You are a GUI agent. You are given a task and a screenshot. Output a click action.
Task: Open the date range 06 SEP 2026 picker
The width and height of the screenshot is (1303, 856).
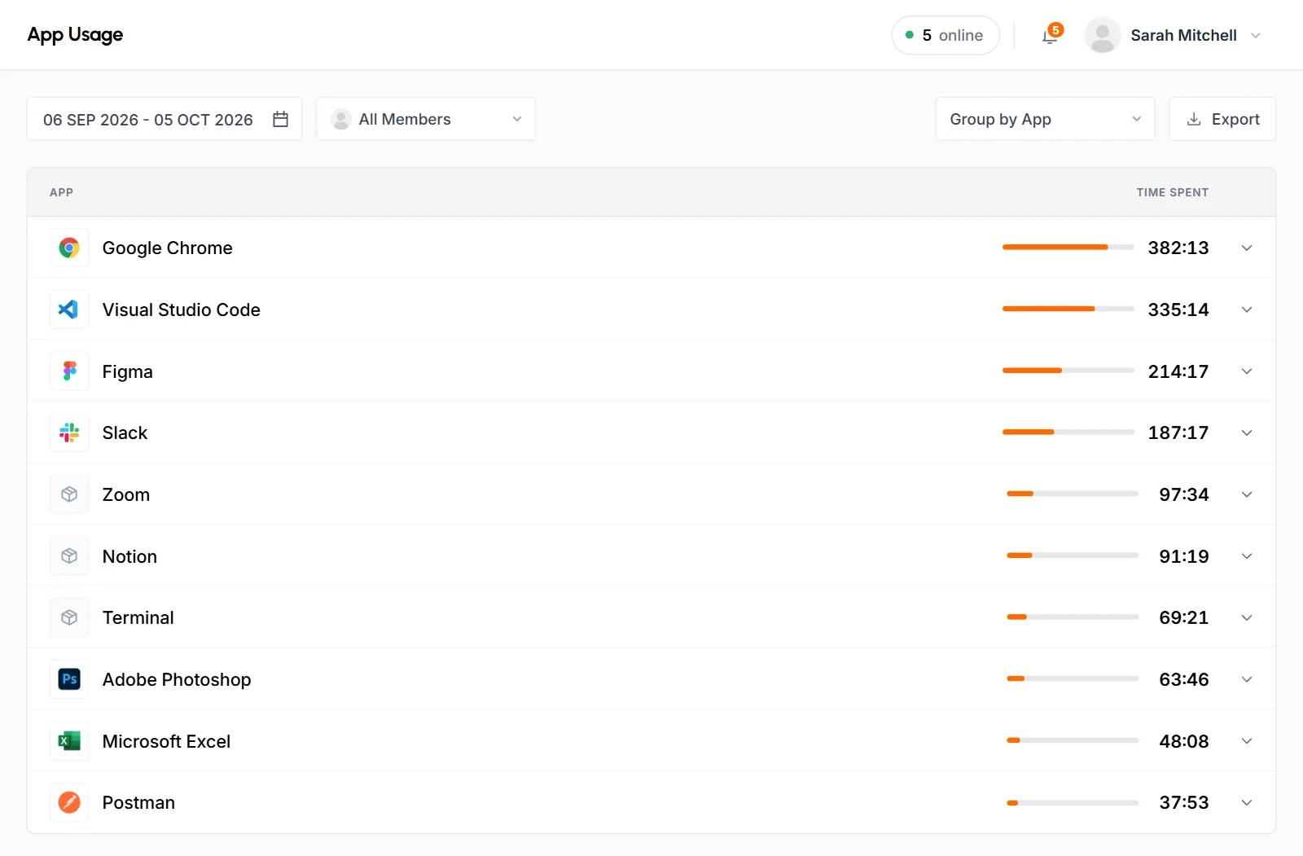(165, 119)
